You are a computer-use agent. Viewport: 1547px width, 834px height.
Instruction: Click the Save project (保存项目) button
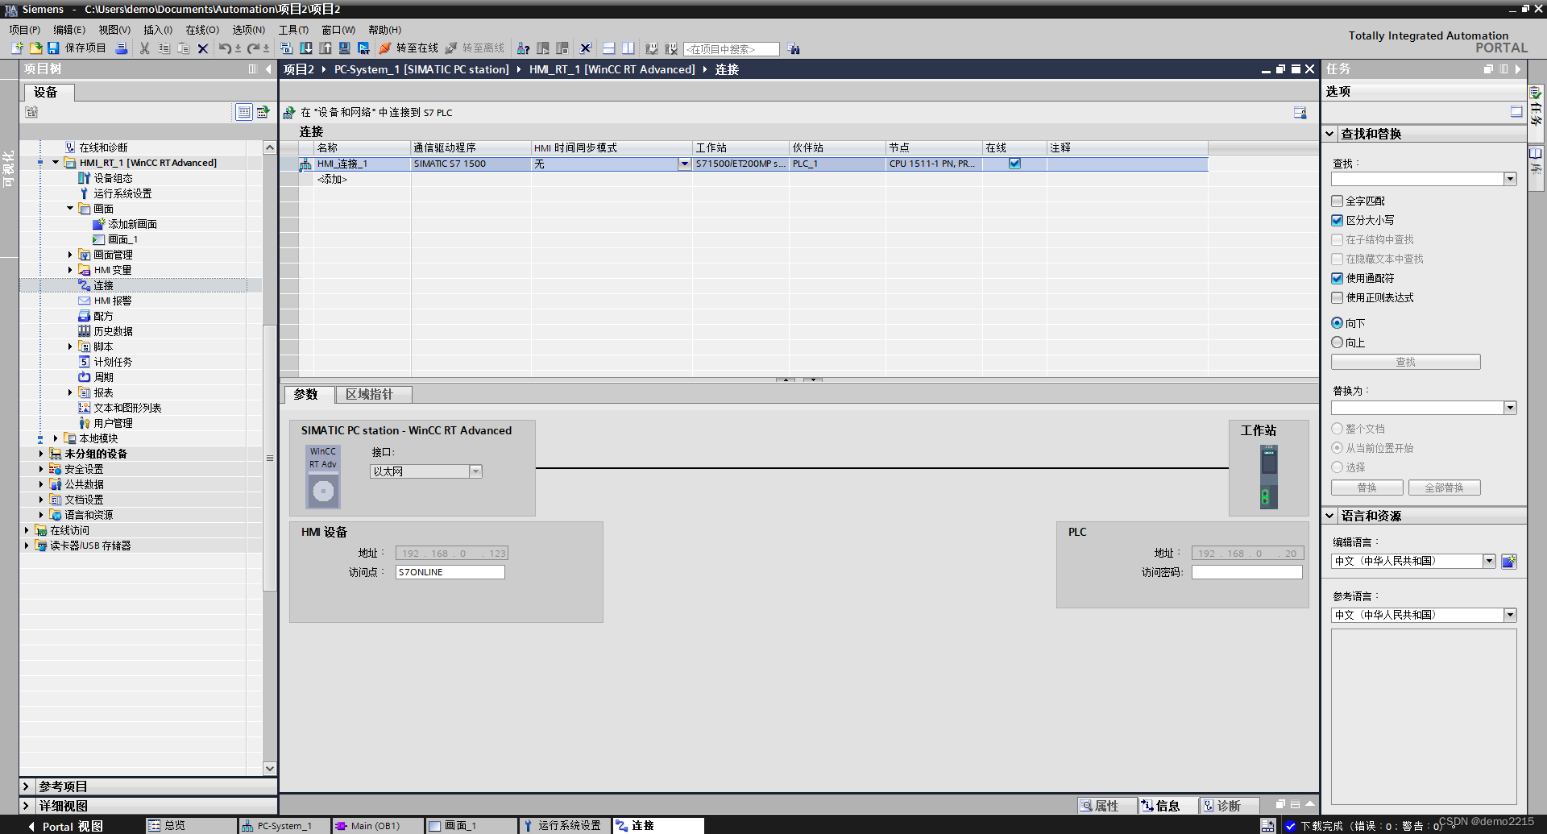[77, 48]
